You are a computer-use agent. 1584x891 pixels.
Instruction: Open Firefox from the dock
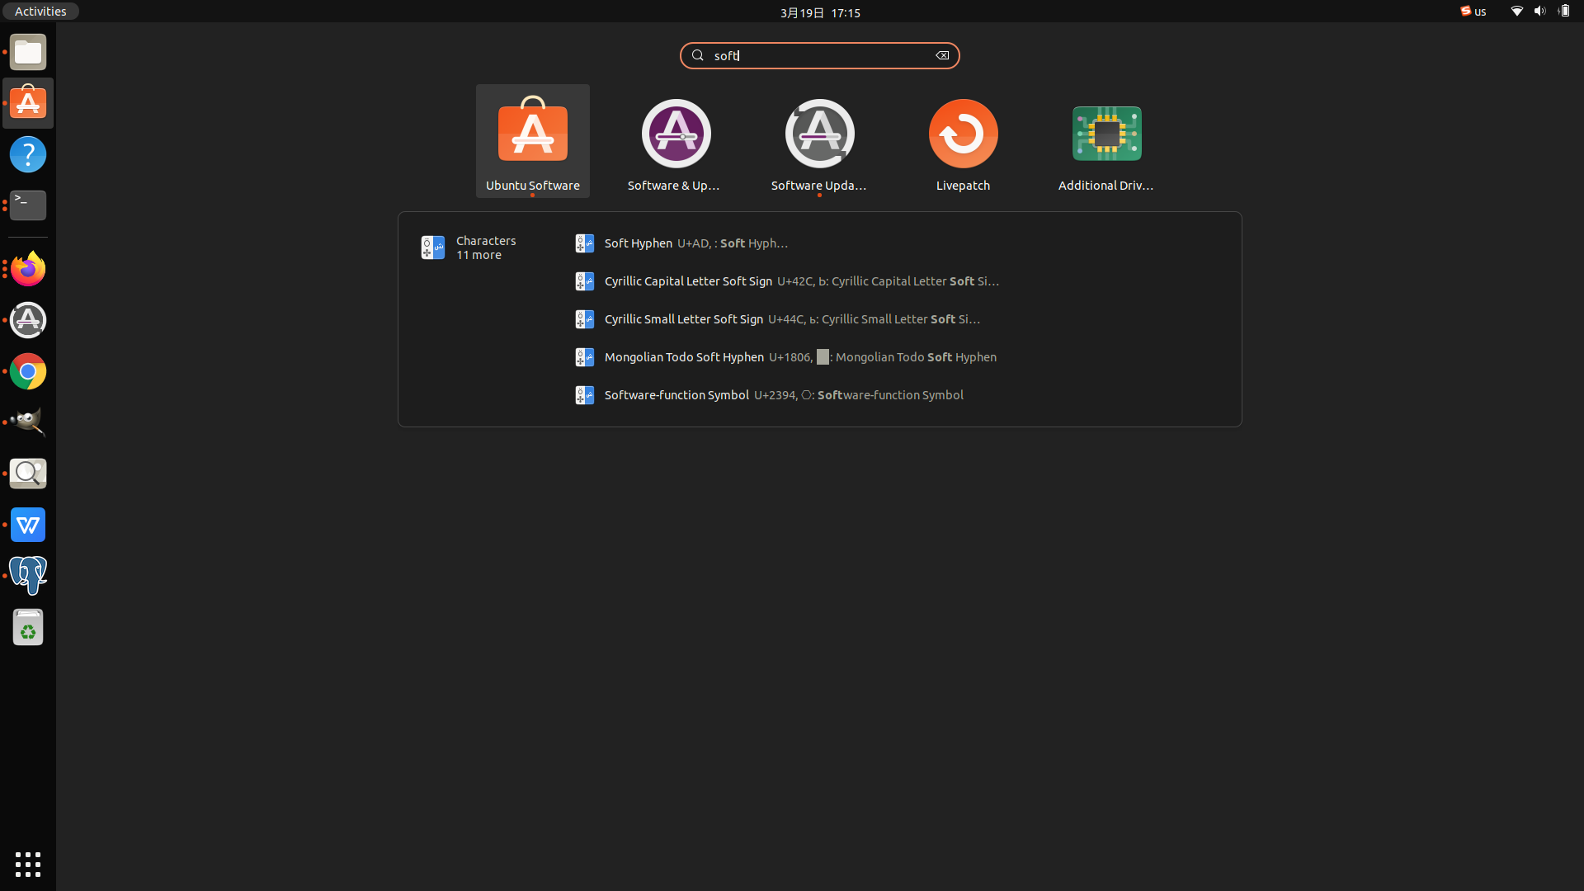pyautogui.click(x=28, y=269)
